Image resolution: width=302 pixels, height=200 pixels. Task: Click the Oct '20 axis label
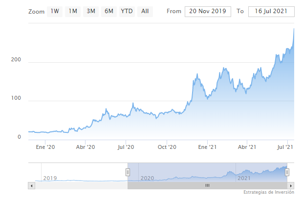[x=167, y=146]
